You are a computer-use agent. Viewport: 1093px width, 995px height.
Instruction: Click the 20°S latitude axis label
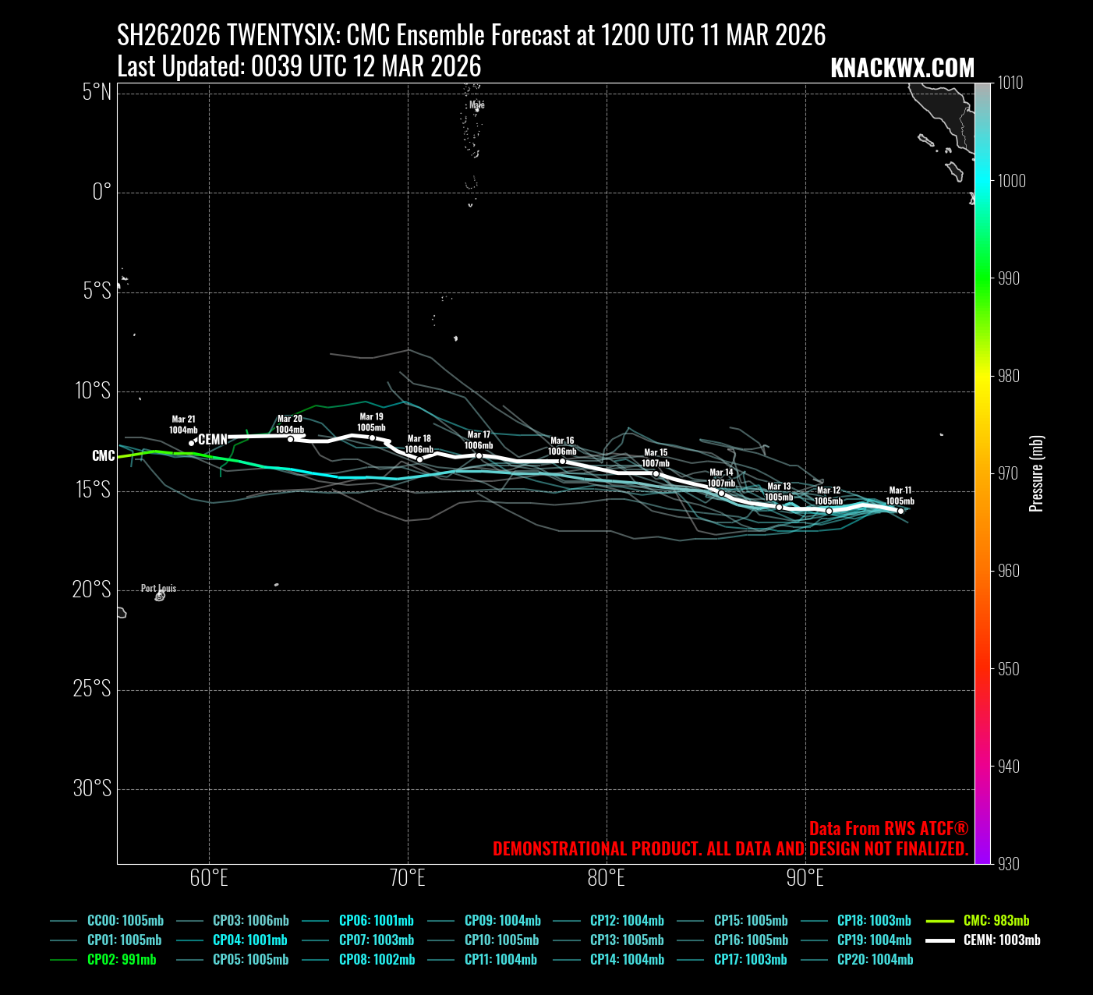(92, 590)
